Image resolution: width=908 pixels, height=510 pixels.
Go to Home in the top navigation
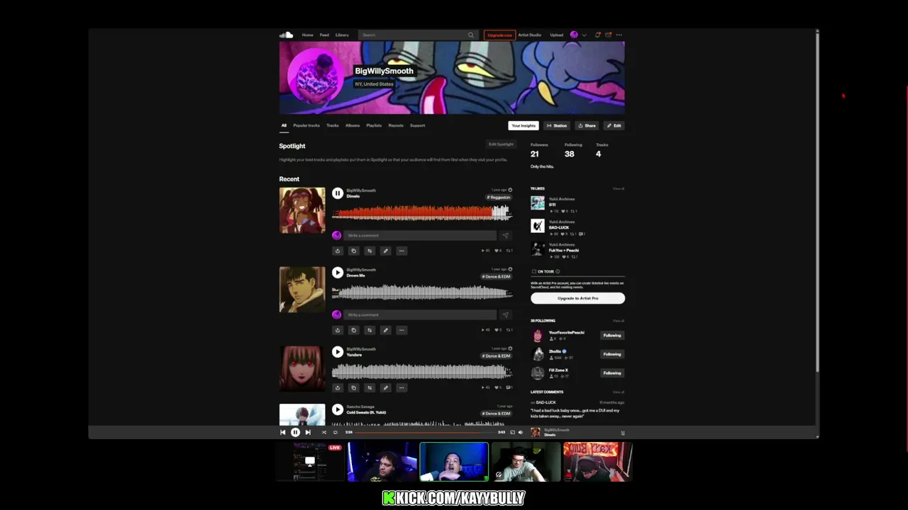click(x=307, y=35)
